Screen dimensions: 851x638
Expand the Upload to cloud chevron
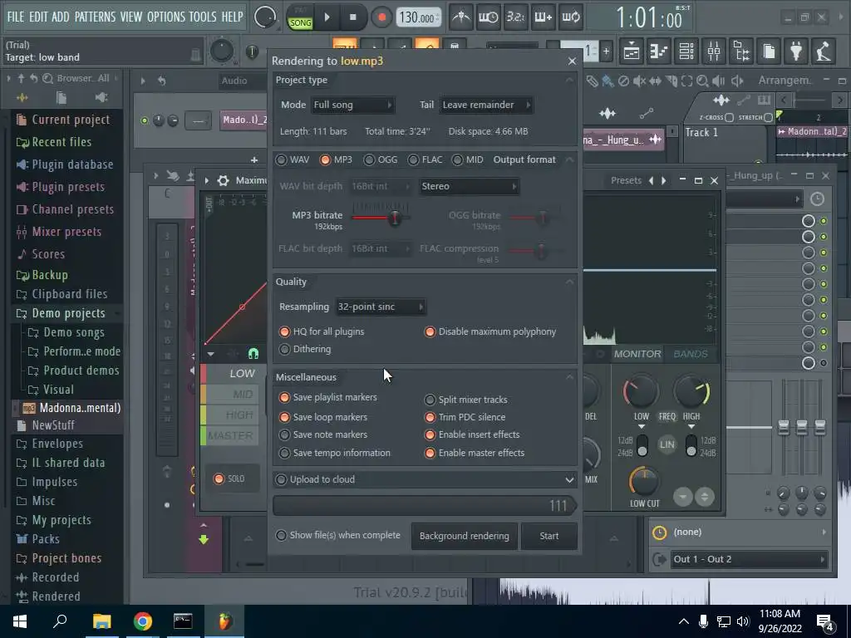(x=569, y=479)
